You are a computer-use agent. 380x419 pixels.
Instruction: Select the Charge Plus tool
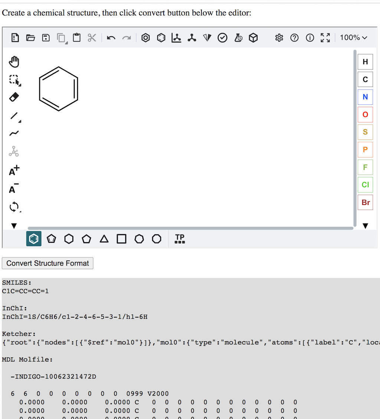14,170
